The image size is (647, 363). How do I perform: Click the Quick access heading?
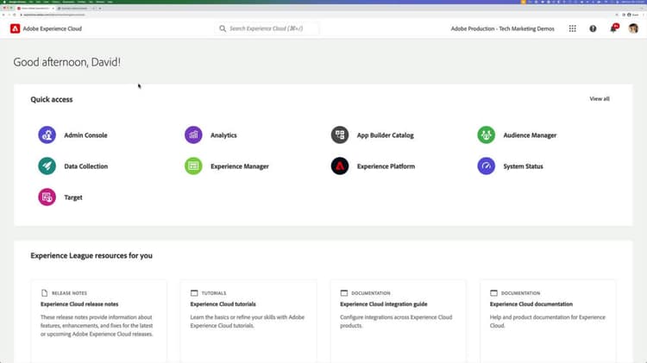pos(52,99)
